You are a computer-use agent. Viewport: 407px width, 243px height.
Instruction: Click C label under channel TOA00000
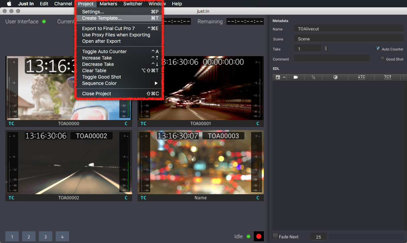point(126,124)
